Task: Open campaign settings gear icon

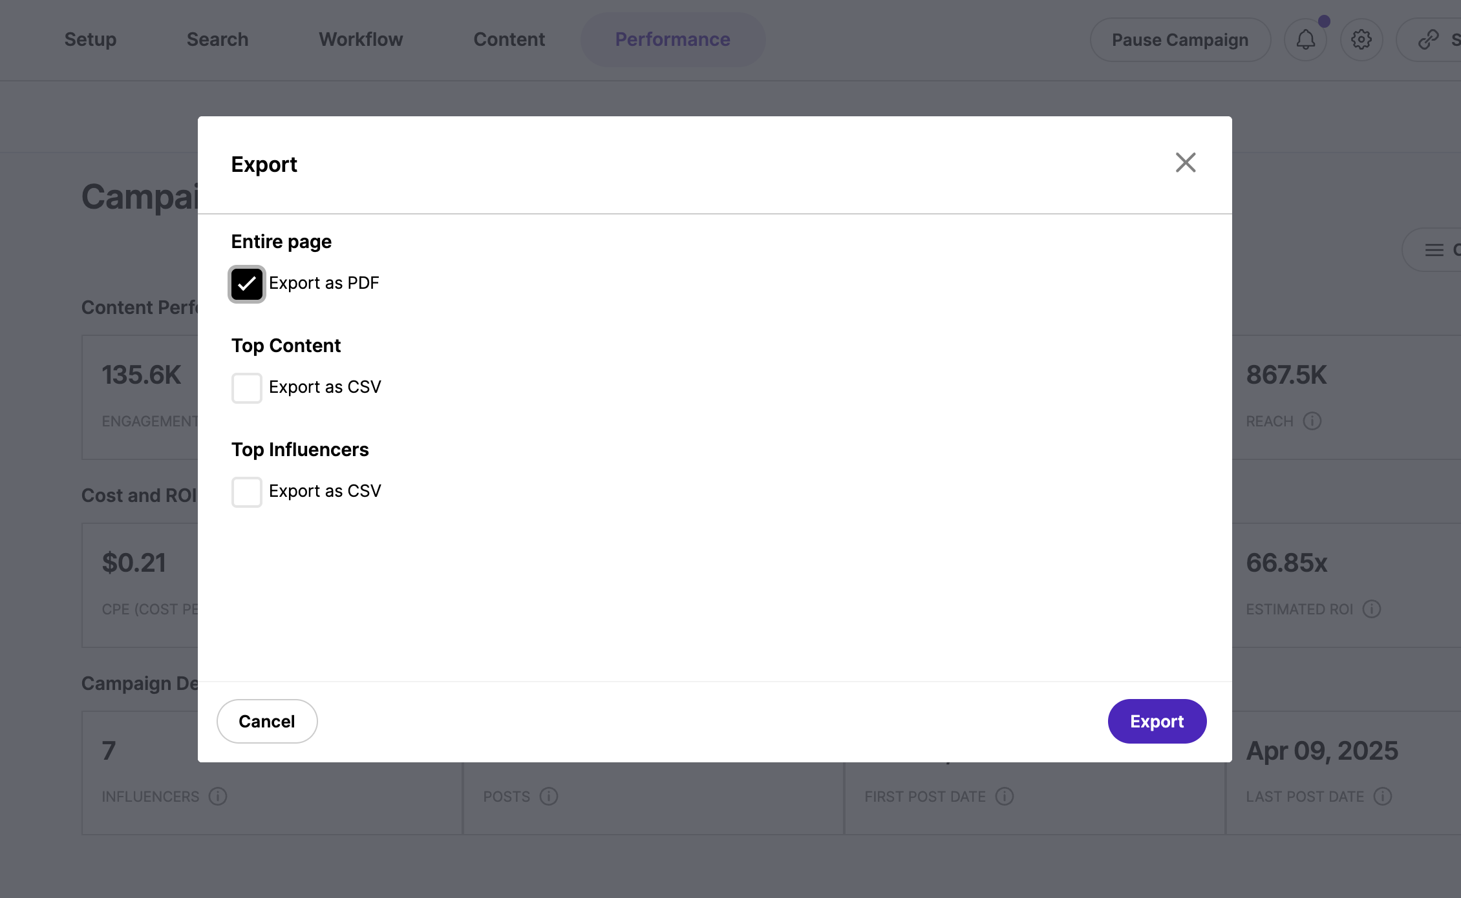Action: 1361,40
